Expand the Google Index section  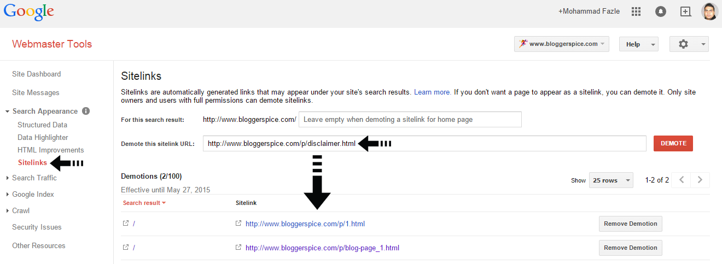click(x=7, y=194)
